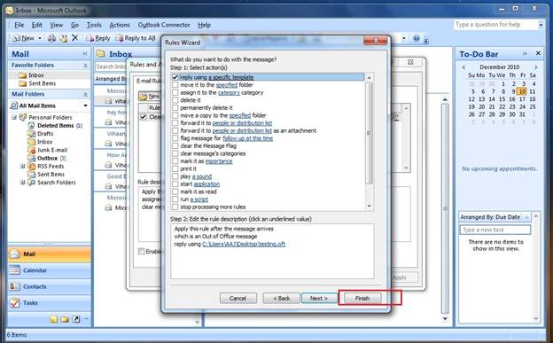This screenshot has width=553, height=343.
Task: Open the File menu
Action: (19, 25)
